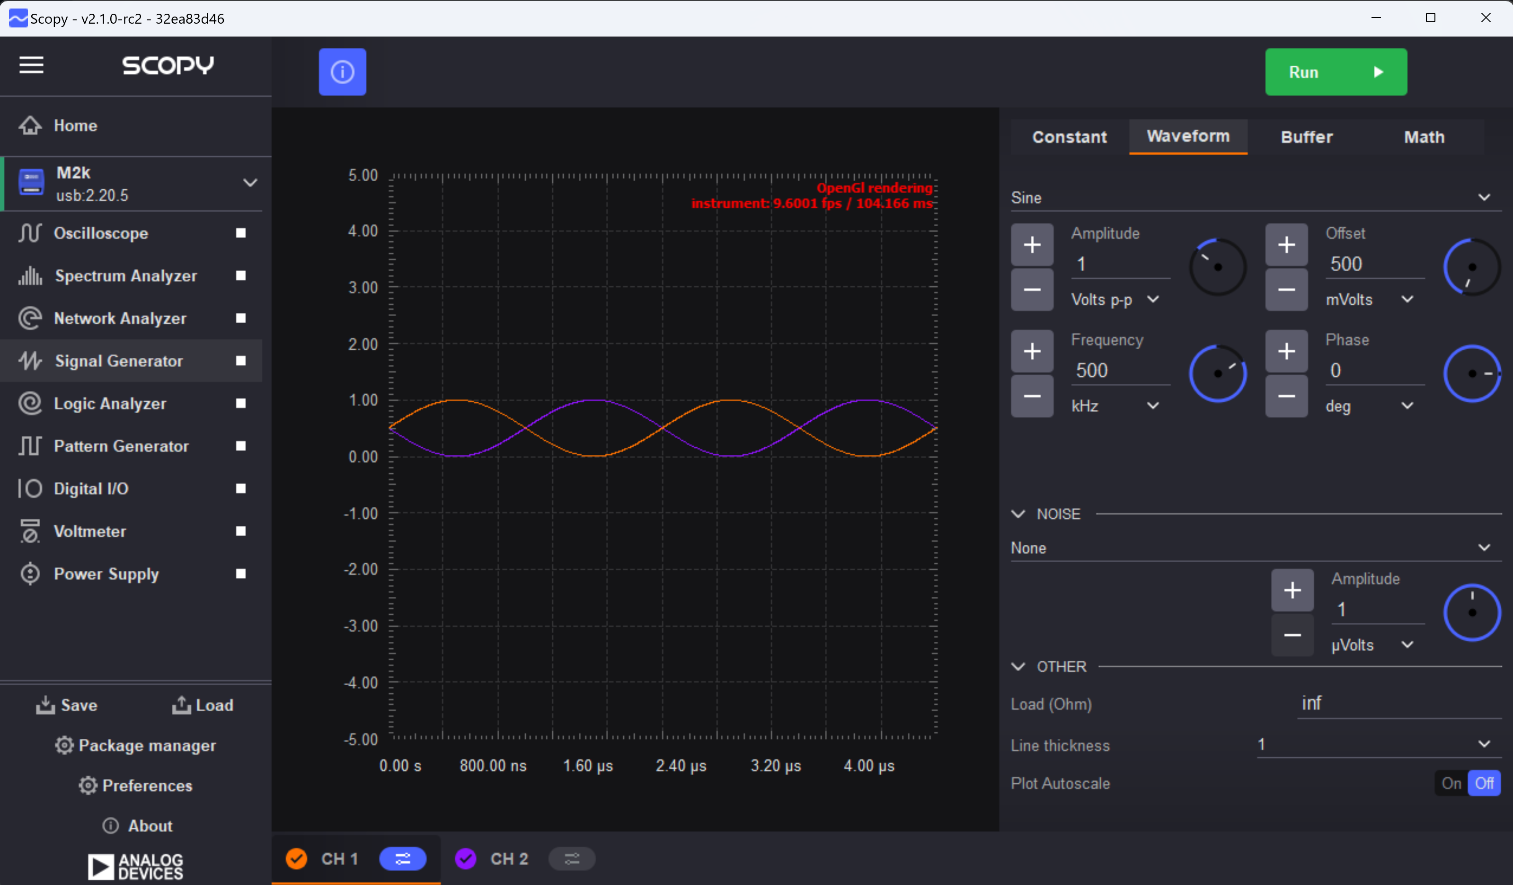The height and width of the screenshot is (885, 1513).
Task: Switch to the Buffer tab
Action: [x=1307, y=137]
